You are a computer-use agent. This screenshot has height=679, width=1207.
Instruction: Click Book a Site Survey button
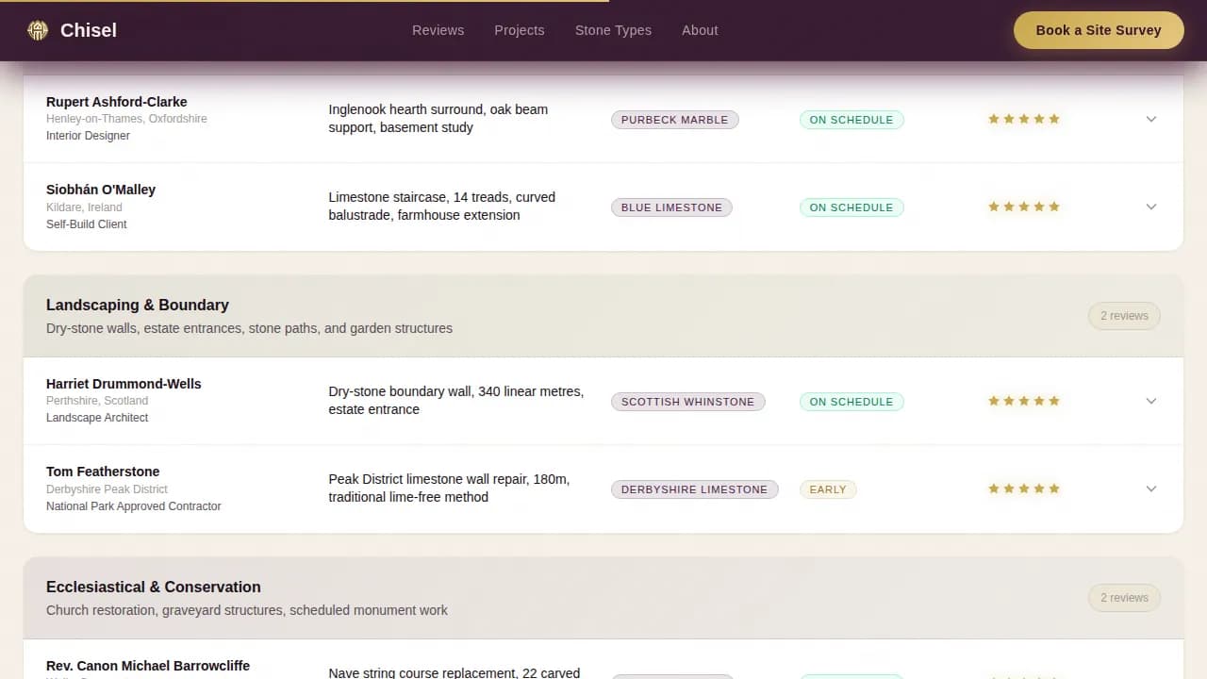tap(1099, 30)
